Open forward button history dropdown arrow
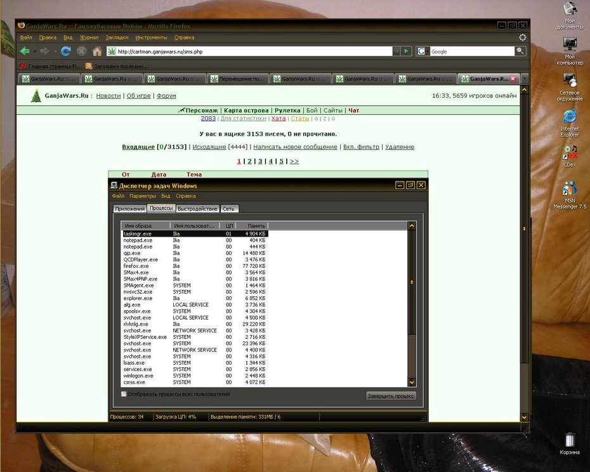Screen dimensions: 590x472 [x=55, y=51]
